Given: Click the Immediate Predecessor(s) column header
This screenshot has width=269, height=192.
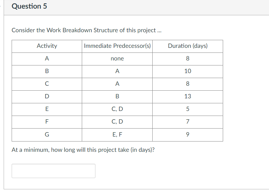Looking at the screenshot, I should coord(117,46).
